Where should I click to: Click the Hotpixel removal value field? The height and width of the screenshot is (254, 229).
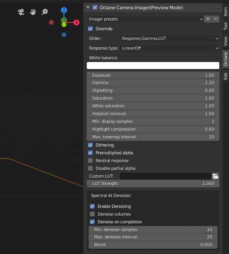[153, 114]
